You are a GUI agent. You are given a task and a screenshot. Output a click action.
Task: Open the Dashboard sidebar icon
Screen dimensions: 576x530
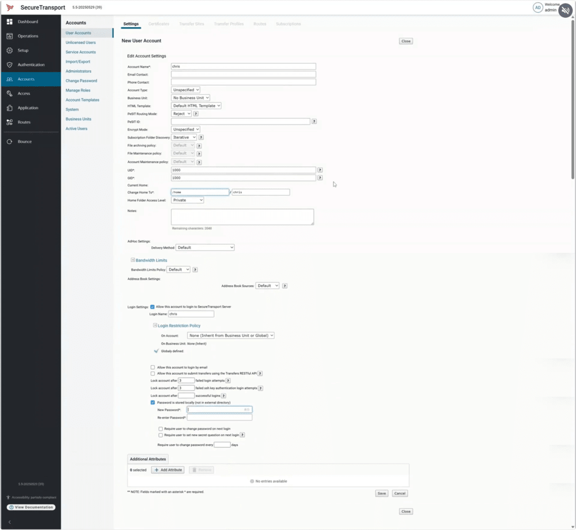pyautogui.click(x=10, y=22)
